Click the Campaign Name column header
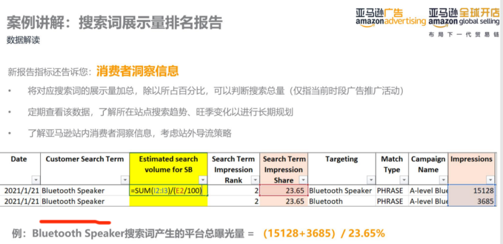 (428, 168)
